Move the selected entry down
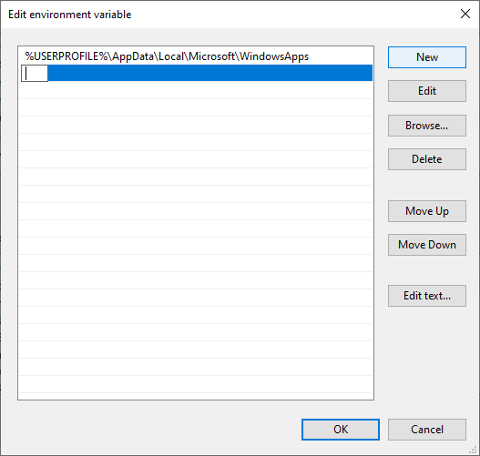The width and height of the screenshot is (480, 456). [x=427, y=245]
